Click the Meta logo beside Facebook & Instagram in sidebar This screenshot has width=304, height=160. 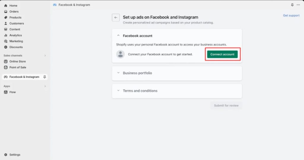tap(6, 77)
